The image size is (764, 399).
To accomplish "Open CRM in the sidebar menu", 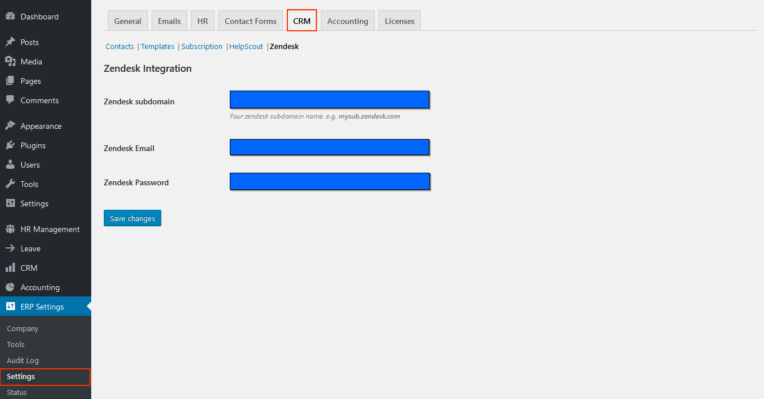I will [46, 268].
